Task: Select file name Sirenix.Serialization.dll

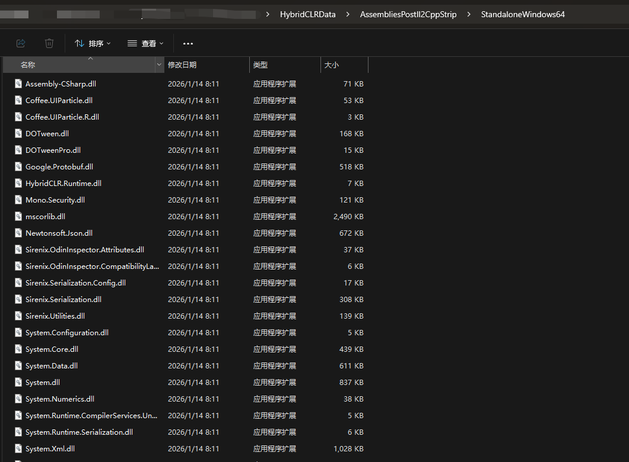Action: (63, 300)
